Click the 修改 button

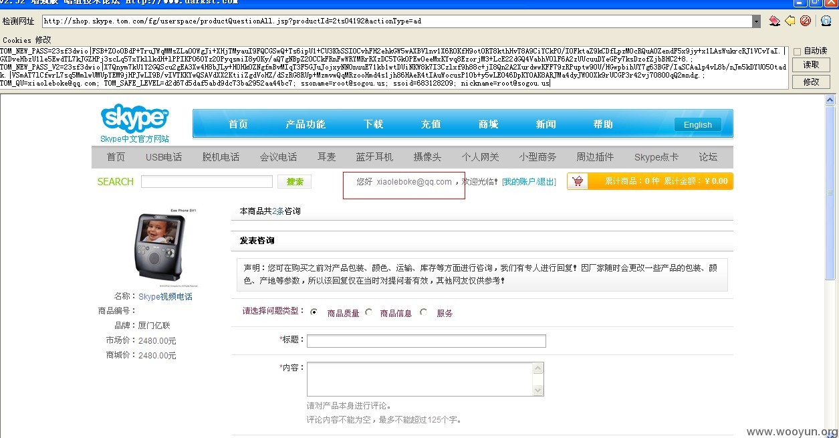coord(811,82)
